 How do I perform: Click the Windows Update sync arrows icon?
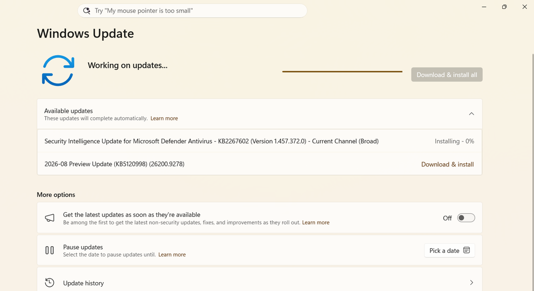click(58, 70)
